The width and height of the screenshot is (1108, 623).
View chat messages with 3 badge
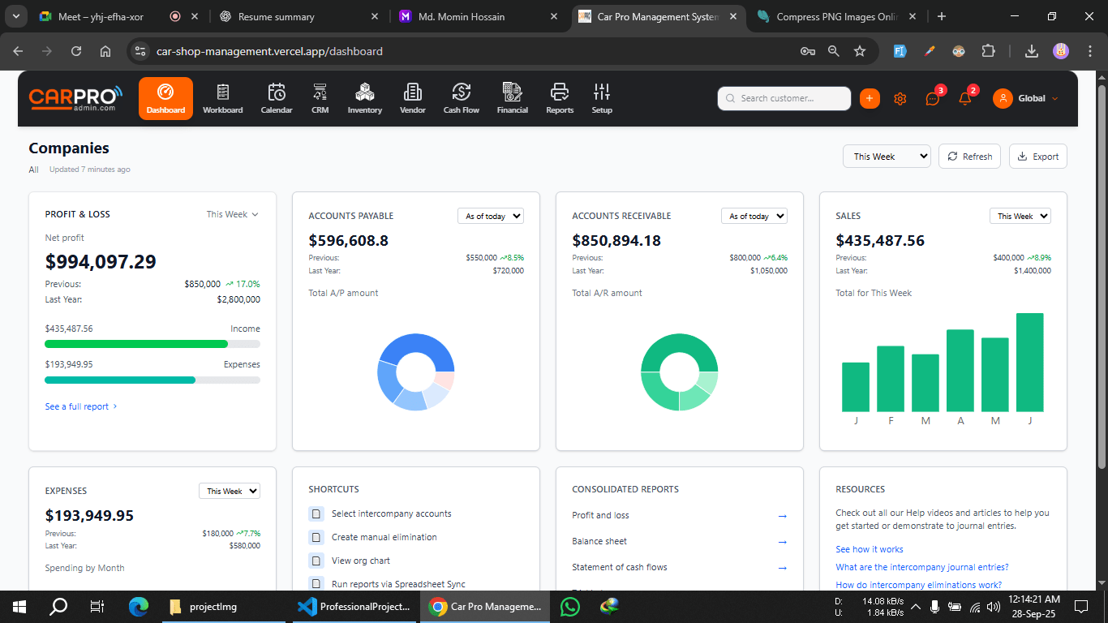(933, 99)
